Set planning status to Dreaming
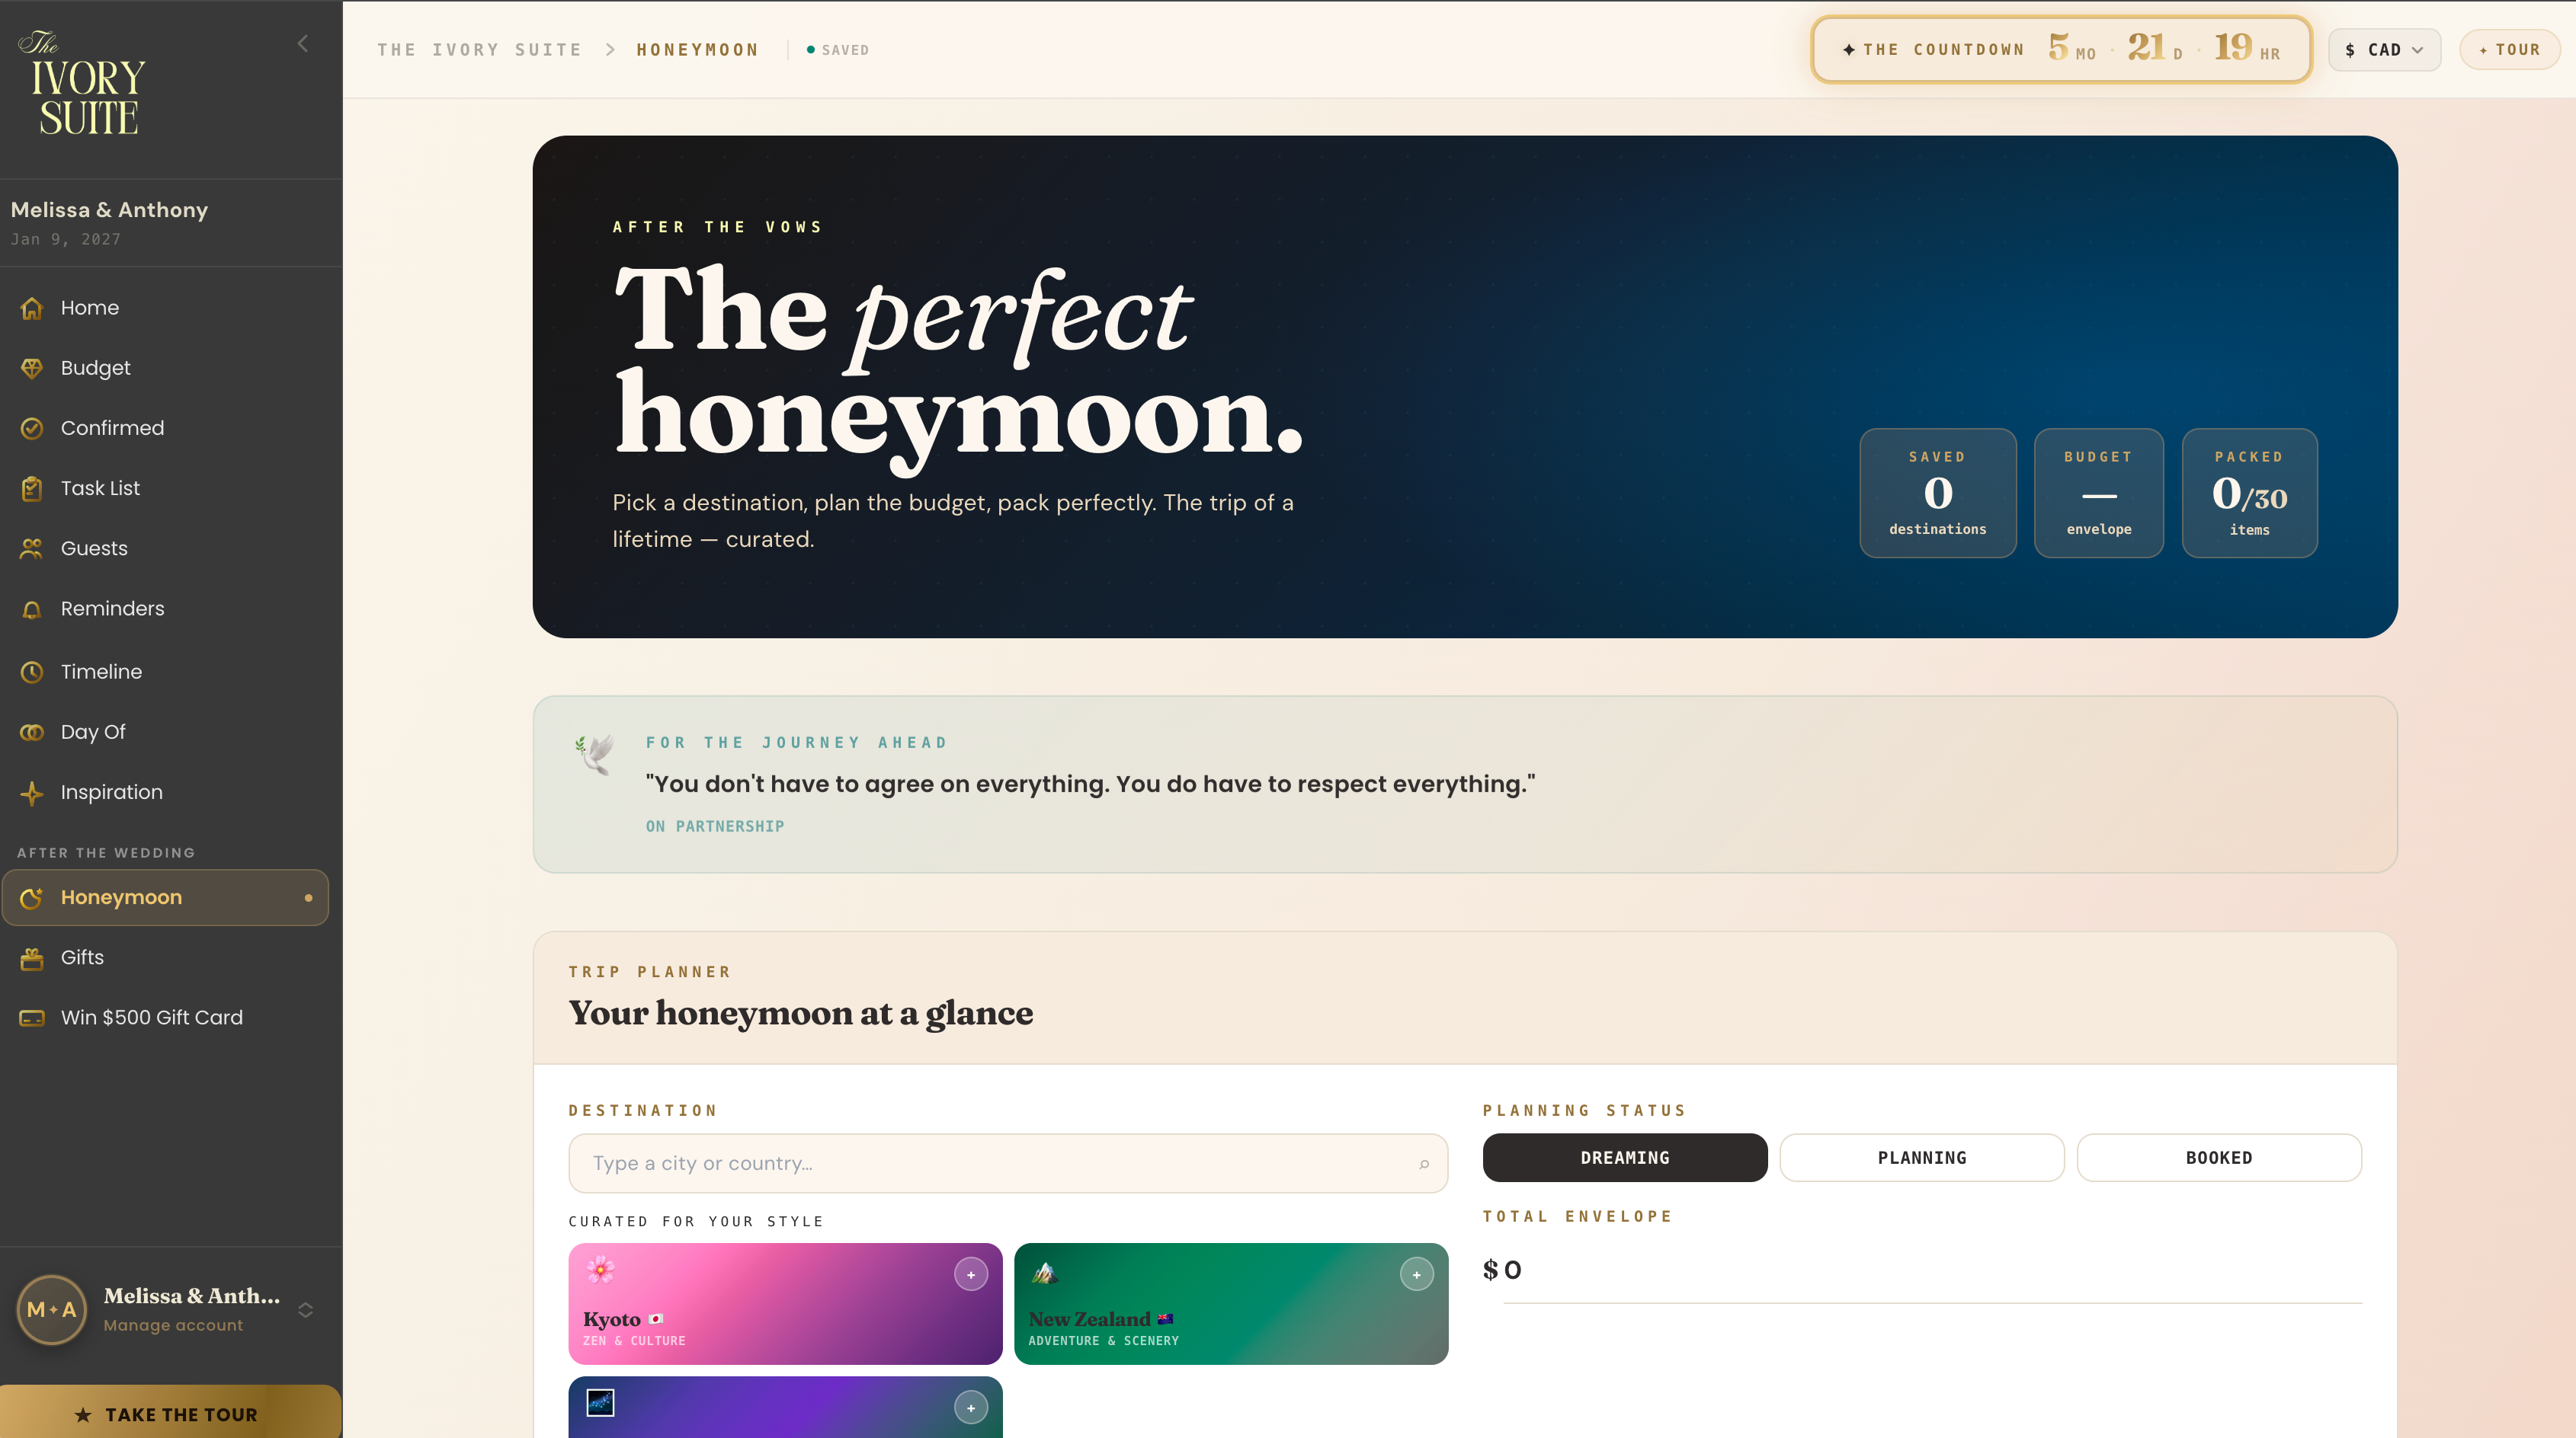Screen dimensions: 2576x1438 (1624, 1157)
